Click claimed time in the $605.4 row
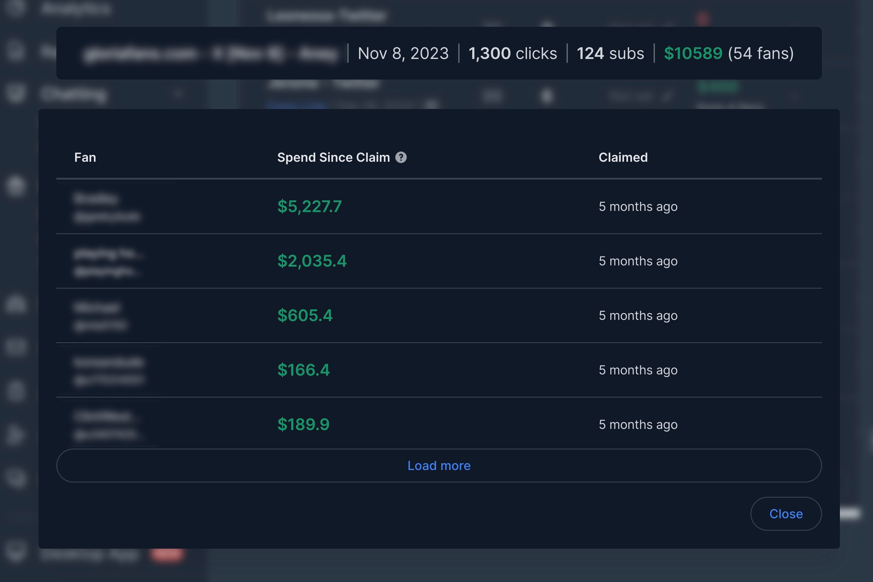Image resolution: width=873 pixels, height=582 pixels. [638, 315]
